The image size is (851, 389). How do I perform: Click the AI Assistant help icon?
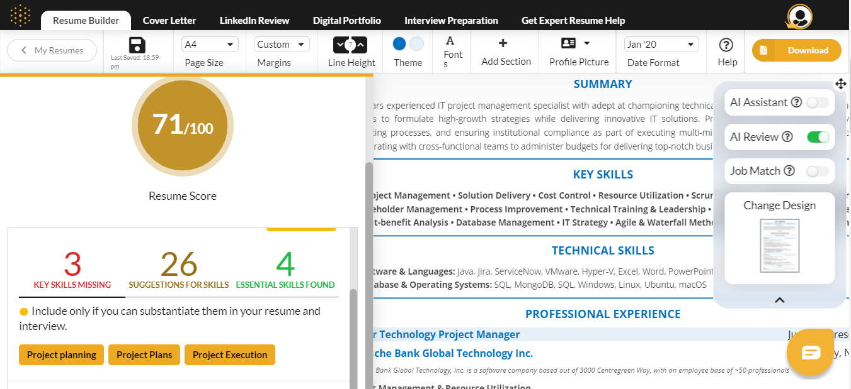796,102
